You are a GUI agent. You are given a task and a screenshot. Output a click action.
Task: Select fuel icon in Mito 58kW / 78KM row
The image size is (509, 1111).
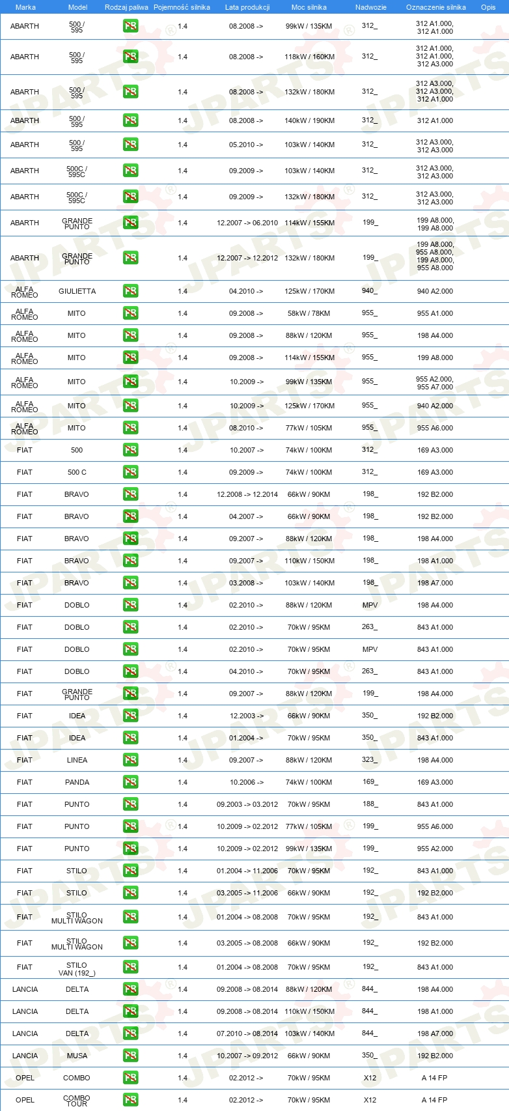130,313
